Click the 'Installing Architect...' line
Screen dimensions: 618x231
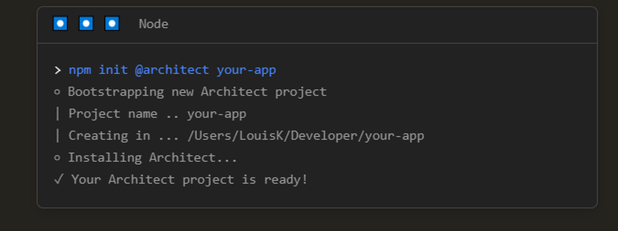145,157
